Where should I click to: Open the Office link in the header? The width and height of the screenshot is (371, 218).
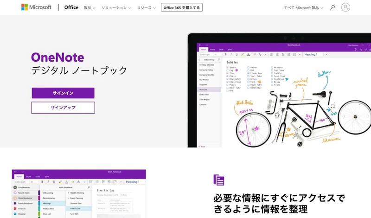click(x=71, y=7)
